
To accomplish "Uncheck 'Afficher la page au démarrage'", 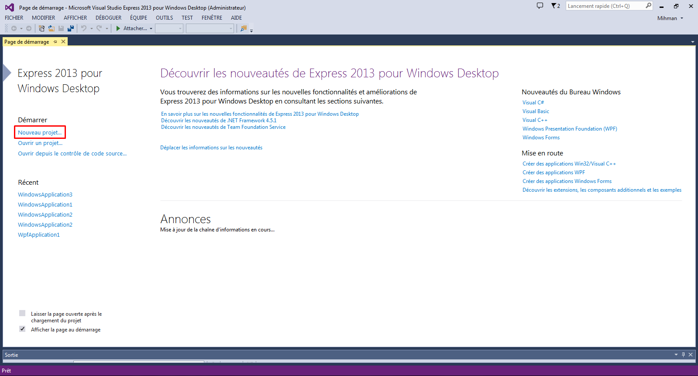I will point(22,329).
